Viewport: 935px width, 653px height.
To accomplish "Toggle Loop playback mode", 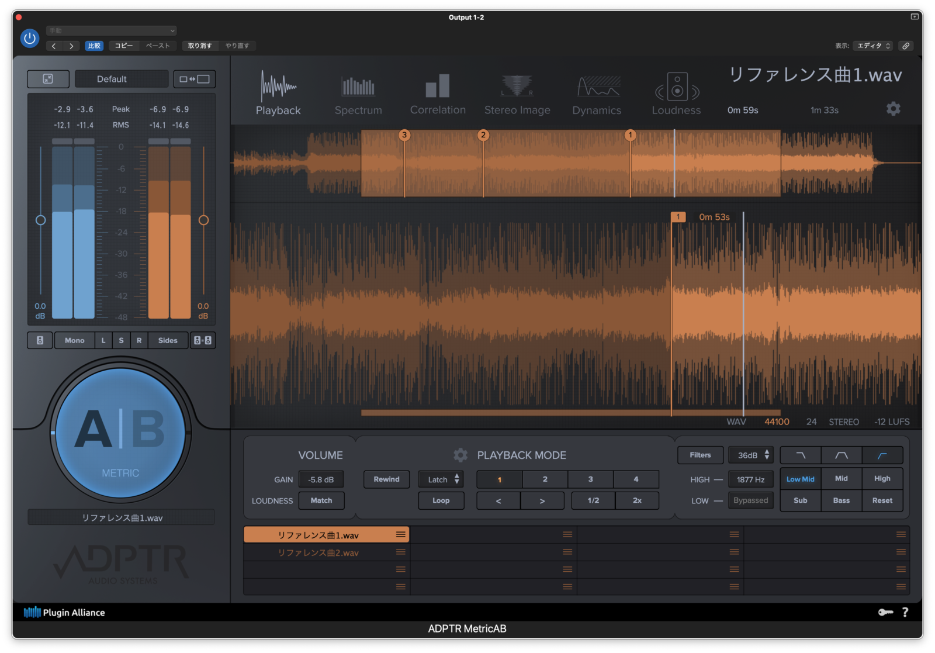I will (x=441, y=500).
